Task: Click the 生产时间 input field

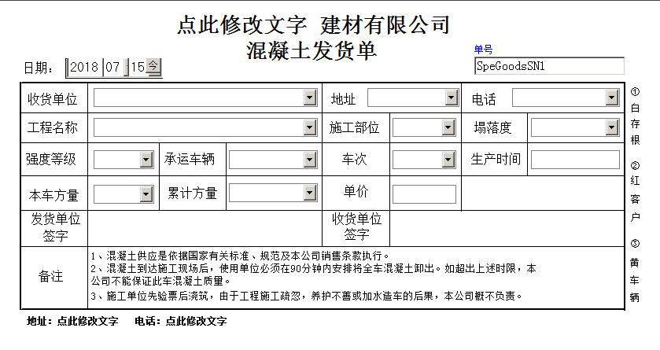Action: (x=575, y=160)
